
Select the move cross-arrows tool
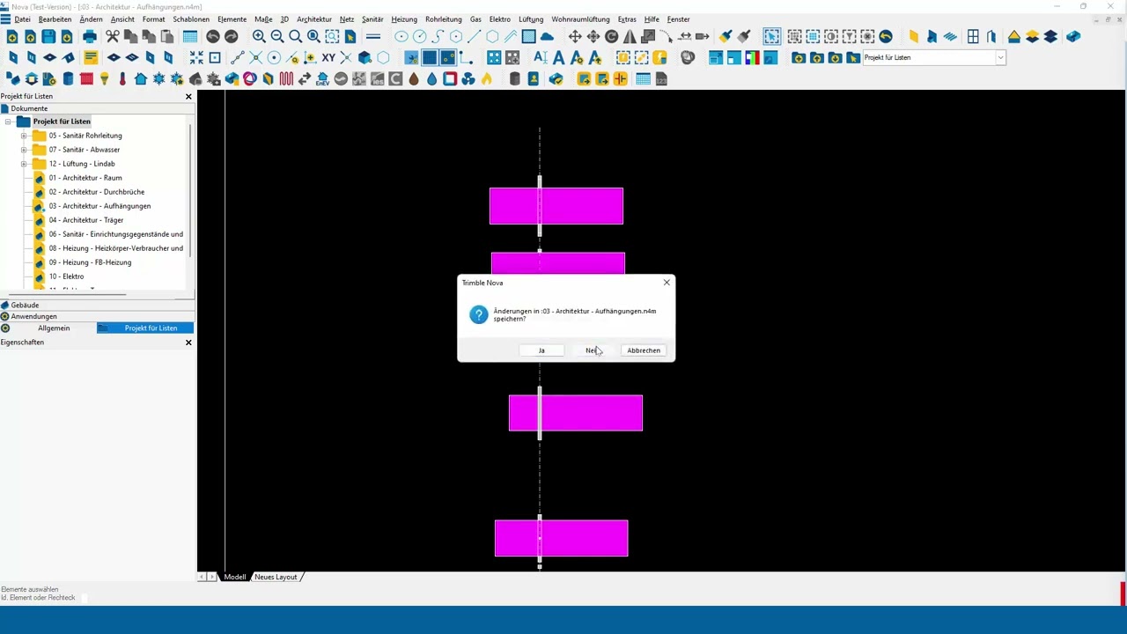coord(575,37)
